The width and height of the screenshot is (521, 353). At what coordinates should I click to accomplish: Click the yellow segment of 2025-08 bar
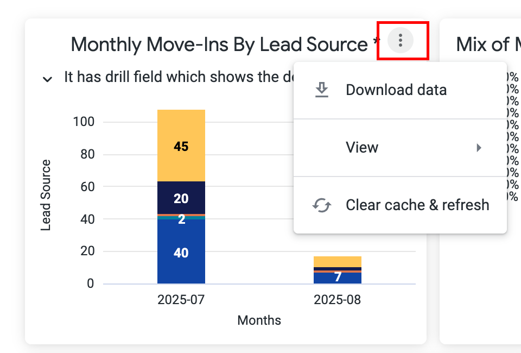pos(337,261)
